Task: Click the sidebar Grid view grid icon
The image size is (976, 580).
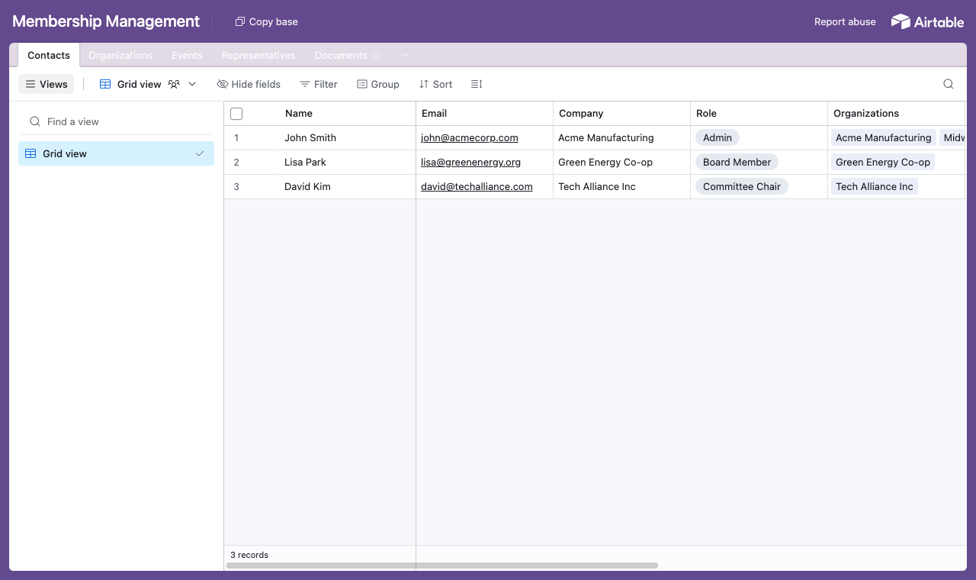Action: (30, 153)
